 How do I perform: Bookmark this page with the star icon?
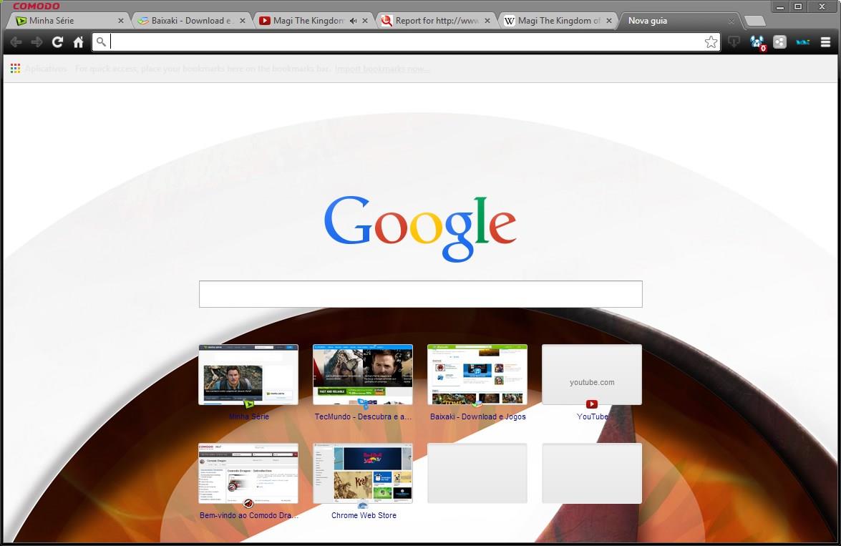coord(711,42)
